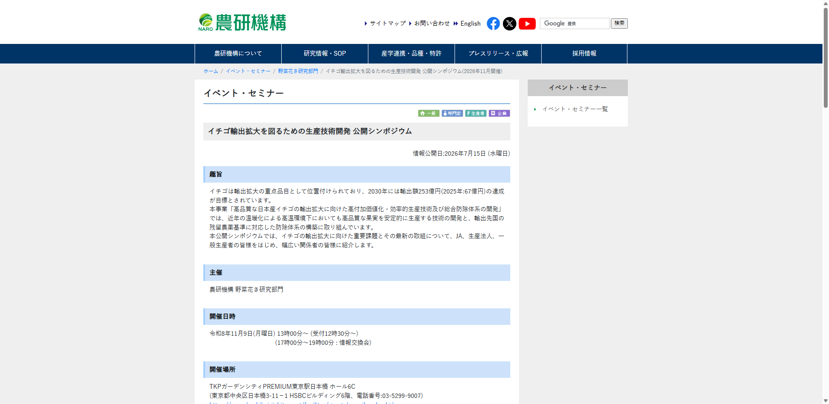Click the current breadcrumb item ending (2026年11月開催)
The height and width of the screenshot is (404, 829).
point(414,71)
